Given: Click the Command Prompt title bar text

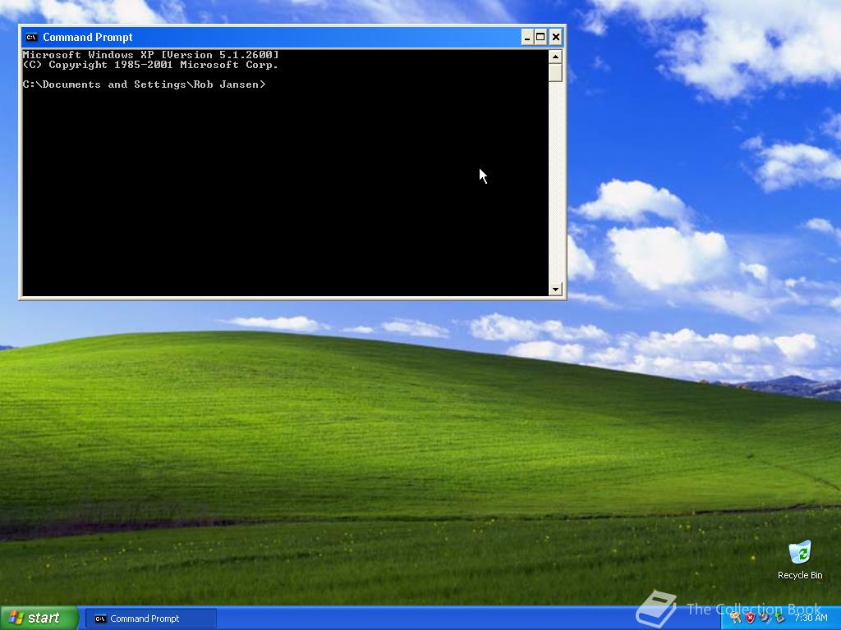Looking at the screenshot, I should (87, 37).
